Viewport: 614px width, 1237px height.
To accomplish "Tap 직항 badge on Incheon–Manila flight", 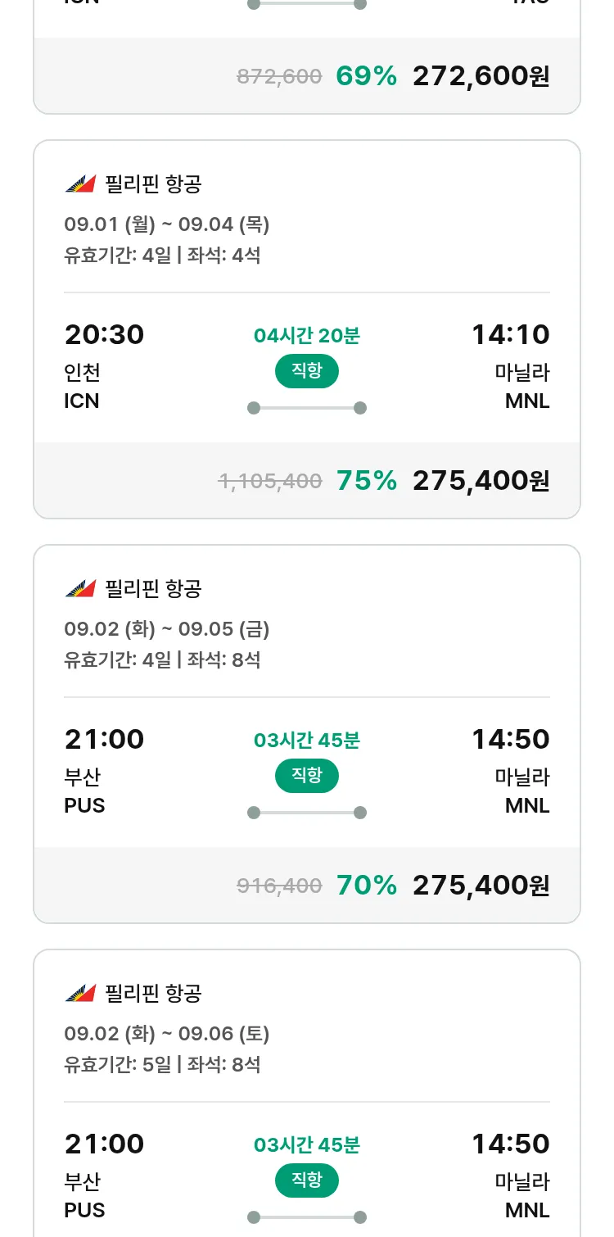I will click(x=306, y=371).
